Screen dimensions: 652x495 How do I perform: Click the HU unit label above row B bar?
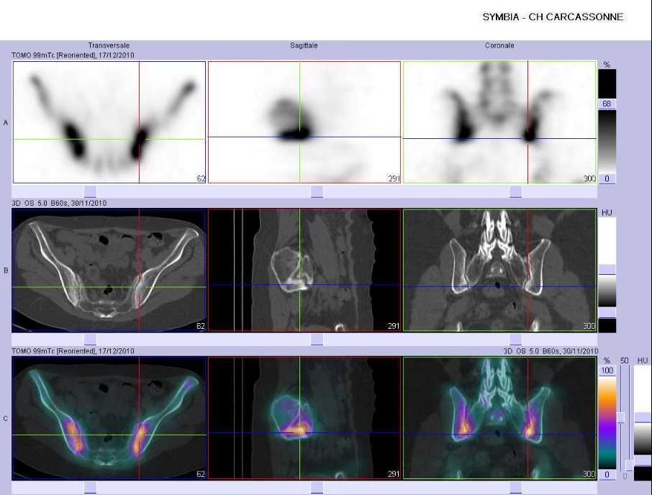click(607, 212)
